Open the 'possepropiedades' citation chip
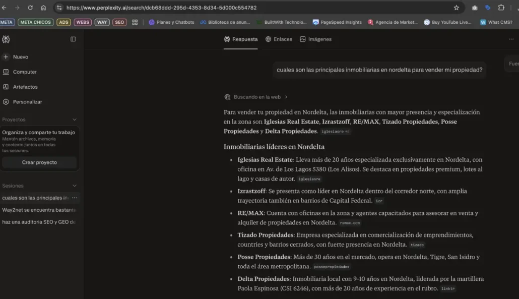519x299 pixels. click(x=332, y=267)
